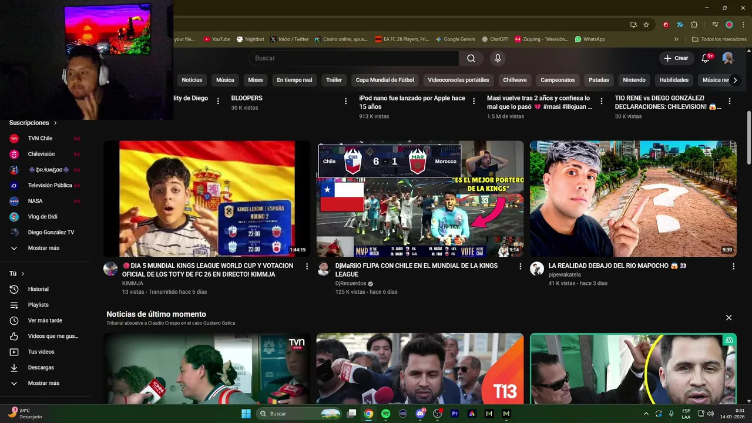Play the DjMaRiiO Chile 6-1 thumbnail
Viewport: 752px width, 423px height.
click(420, 199)
